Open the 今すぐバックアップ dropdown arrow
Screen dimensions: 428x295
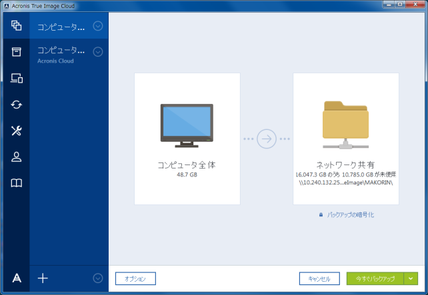coord(411,278)
